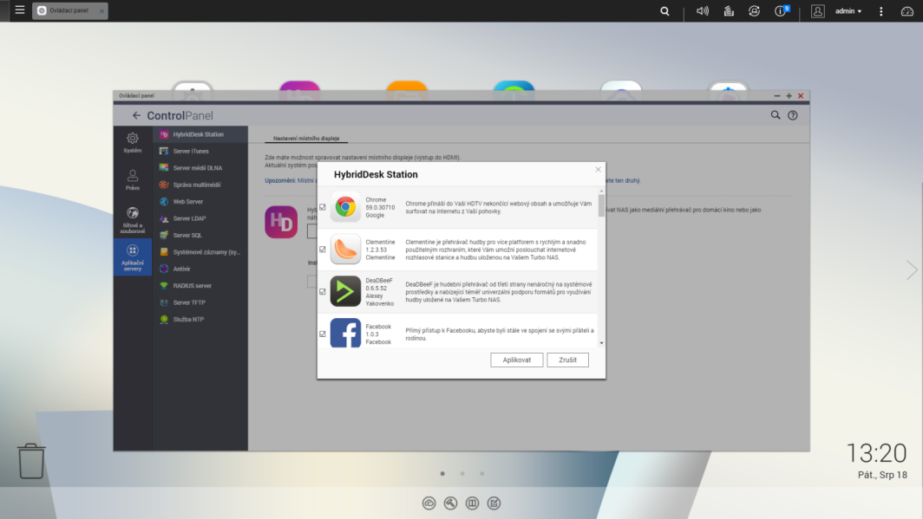Viewport: 923px width, 519px height.
Task: Switch to the Ovládací panel taskbar tab
Action: pyautogui.click(x=70, y=10)
